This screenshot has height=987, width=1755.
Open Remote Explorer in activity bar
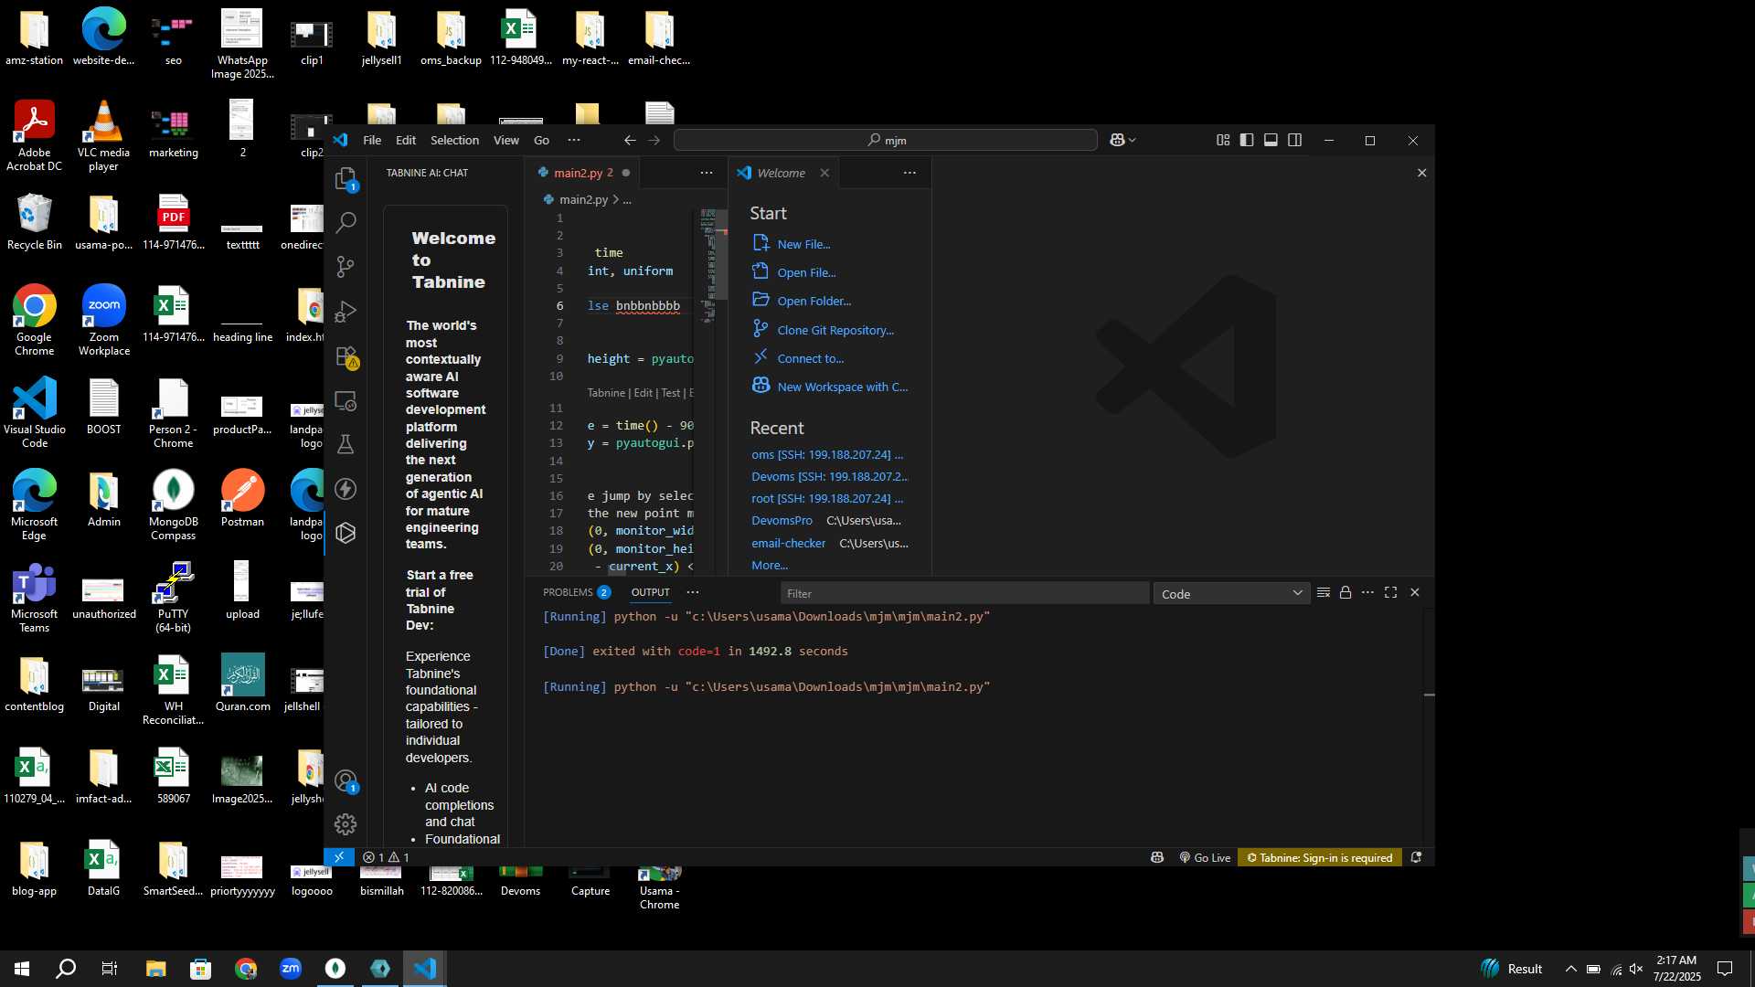click(346, 401)
